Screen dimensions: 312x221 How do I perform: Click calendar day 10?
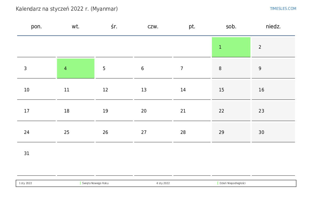pos(36,90)
